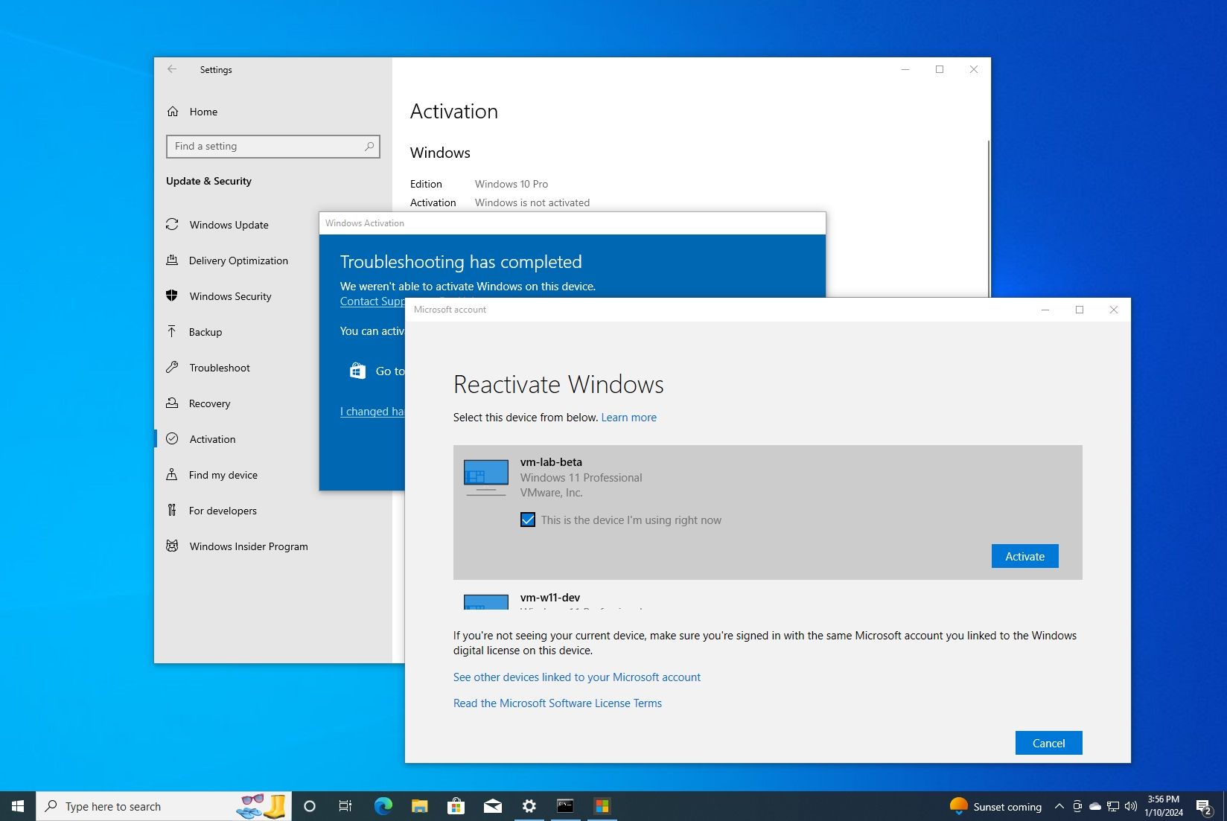Open Microsoft Edge from the taskbar

point(383,806)
